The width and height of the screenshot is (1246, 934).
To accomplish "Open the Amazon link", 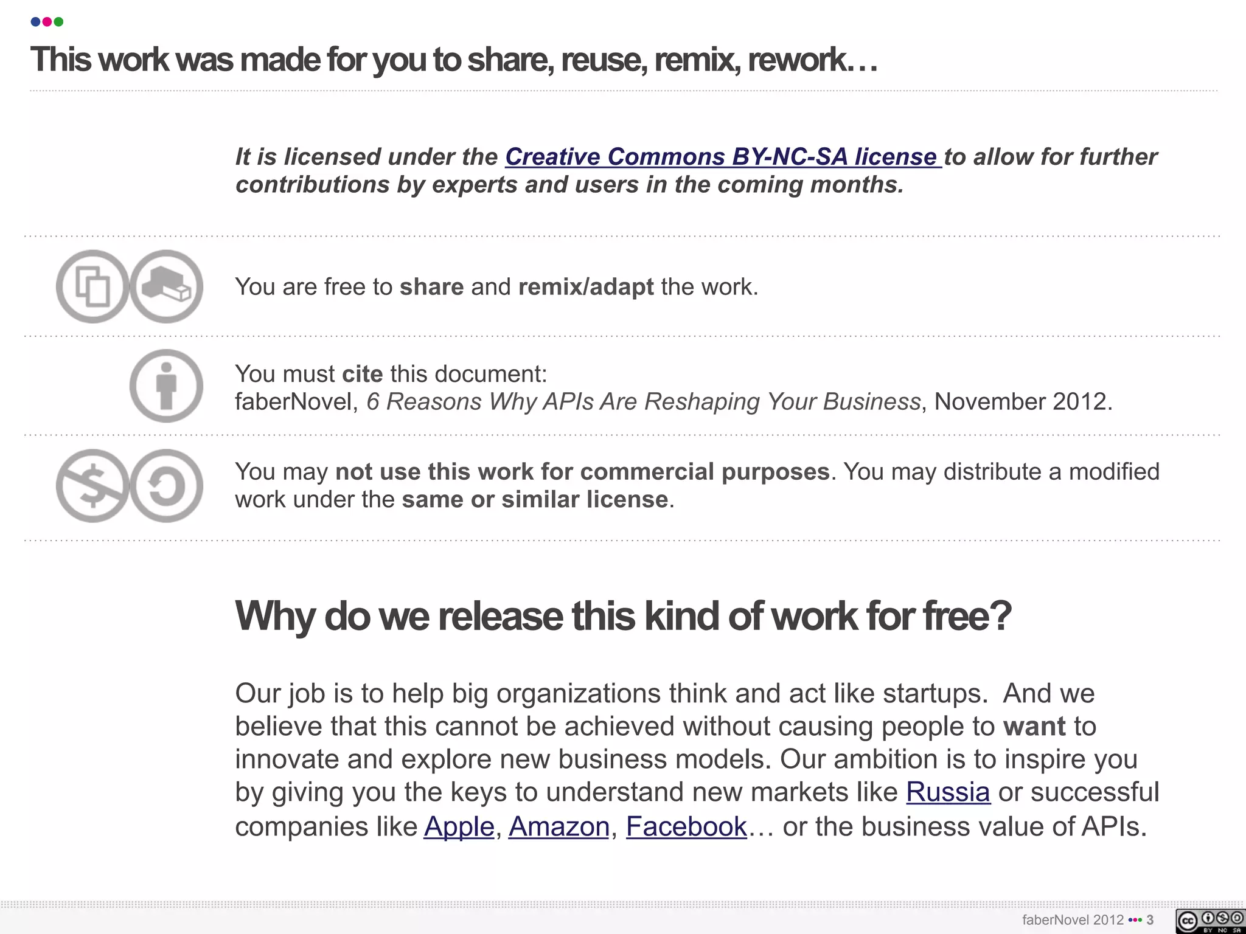I will [x=559, y=826].
